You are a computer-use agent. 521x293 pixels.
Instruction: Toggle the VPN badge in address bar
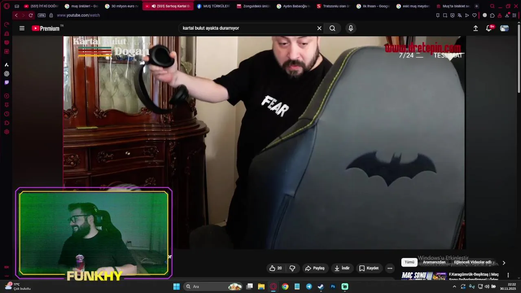[42, 15]
